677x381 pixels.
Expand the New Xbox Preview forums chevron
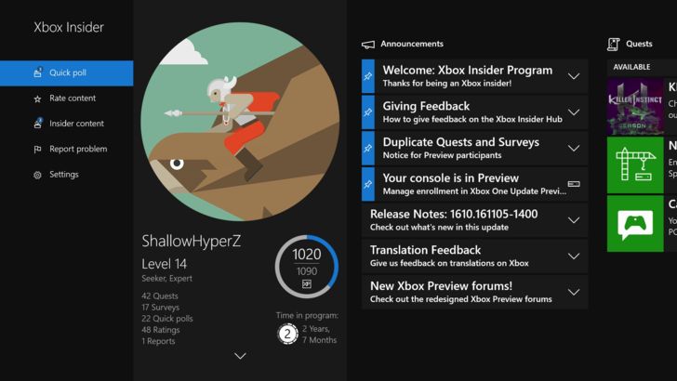tap(574, 292)
